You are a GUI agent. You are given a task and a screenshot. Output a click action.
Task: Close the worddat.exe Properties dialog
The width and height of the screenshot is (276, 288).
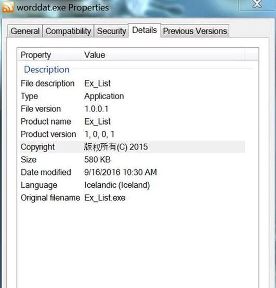coord(257,4)
